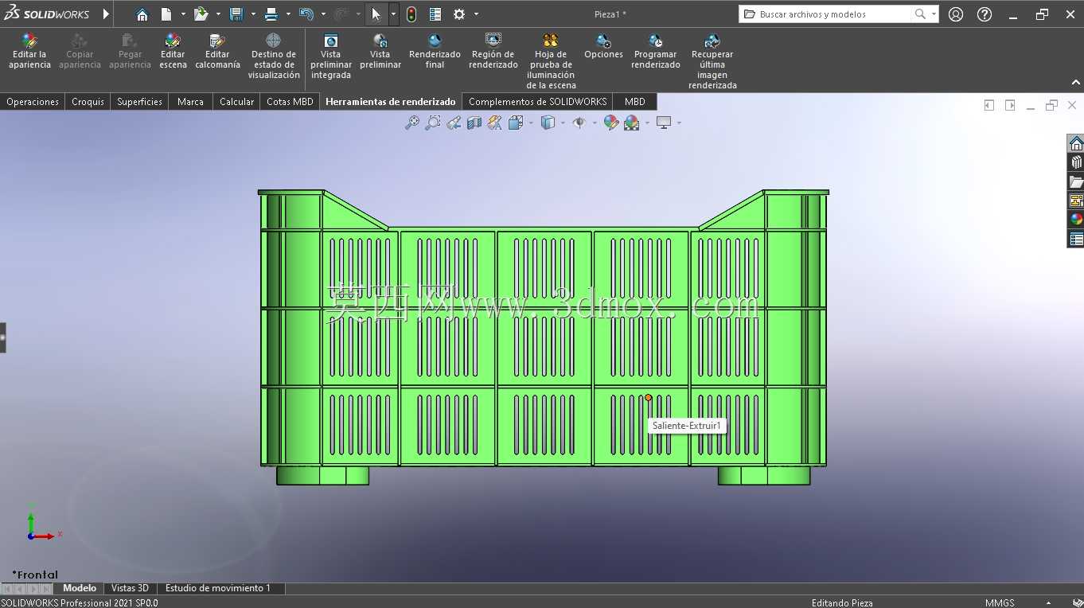
Task: Open the Help question mark icon
Action: [985, 14]
